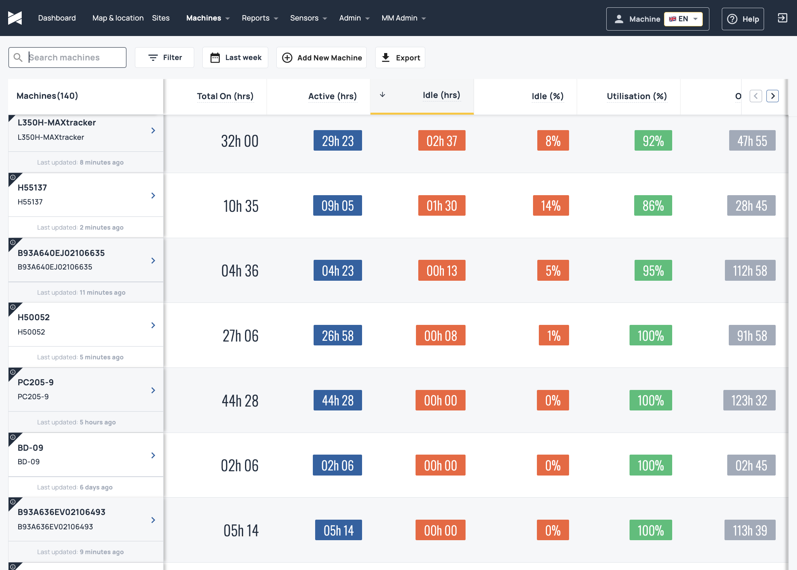
Task: Click info corner icon on H55137
Action: pos(13,177)
